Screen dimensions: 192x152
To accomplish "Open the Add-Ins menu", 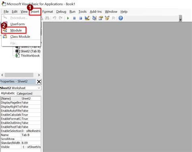I will pyautogui.click(x=96, y=12).
